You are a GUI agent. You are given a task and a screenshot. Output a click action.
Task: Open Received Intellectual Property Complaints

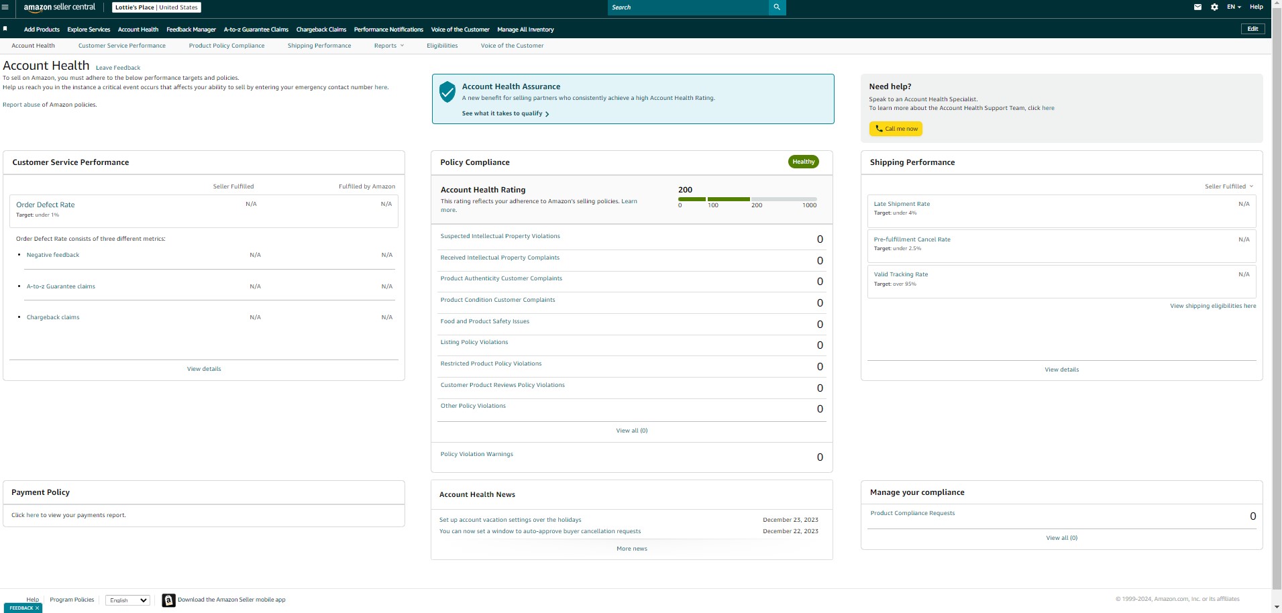[x=500, y=258]
